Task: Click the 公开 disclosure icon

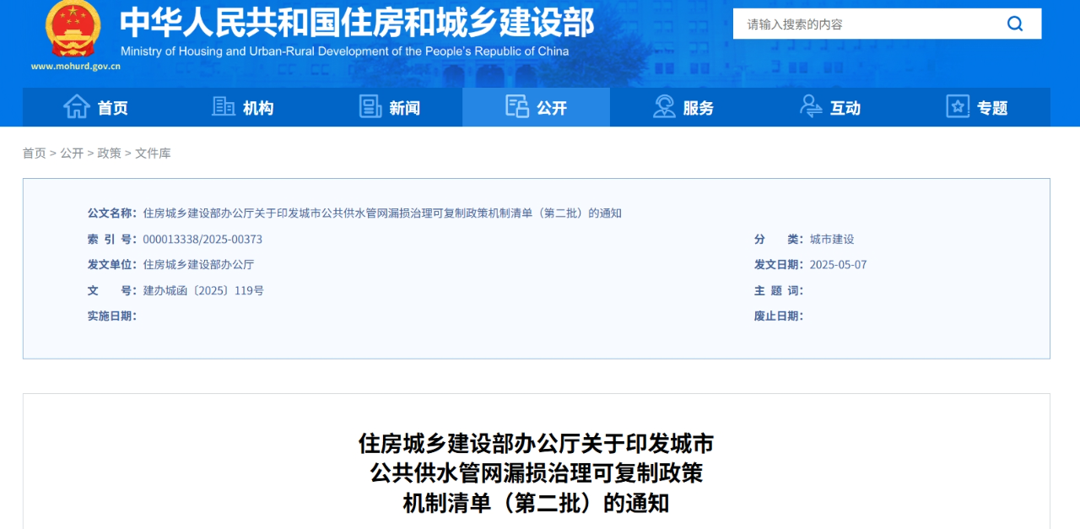Action: coord(516,107)
